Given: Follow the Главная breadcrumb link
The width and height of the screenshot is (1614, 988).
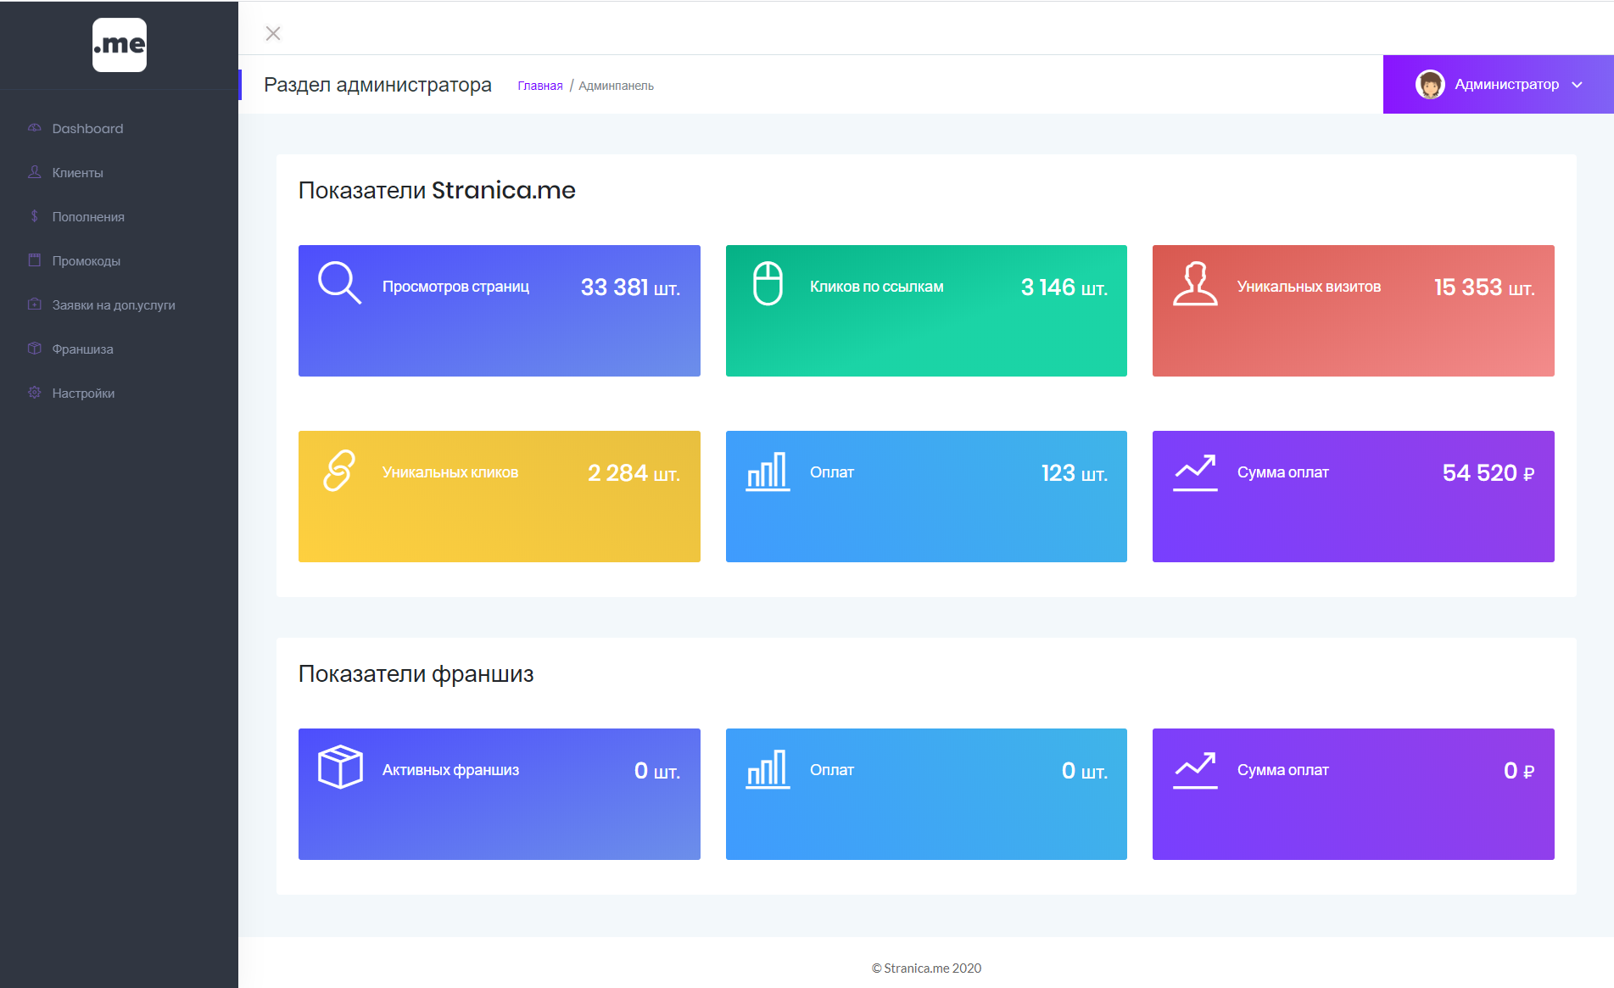Looking at the screenshot, I should [x=540, y=86].
